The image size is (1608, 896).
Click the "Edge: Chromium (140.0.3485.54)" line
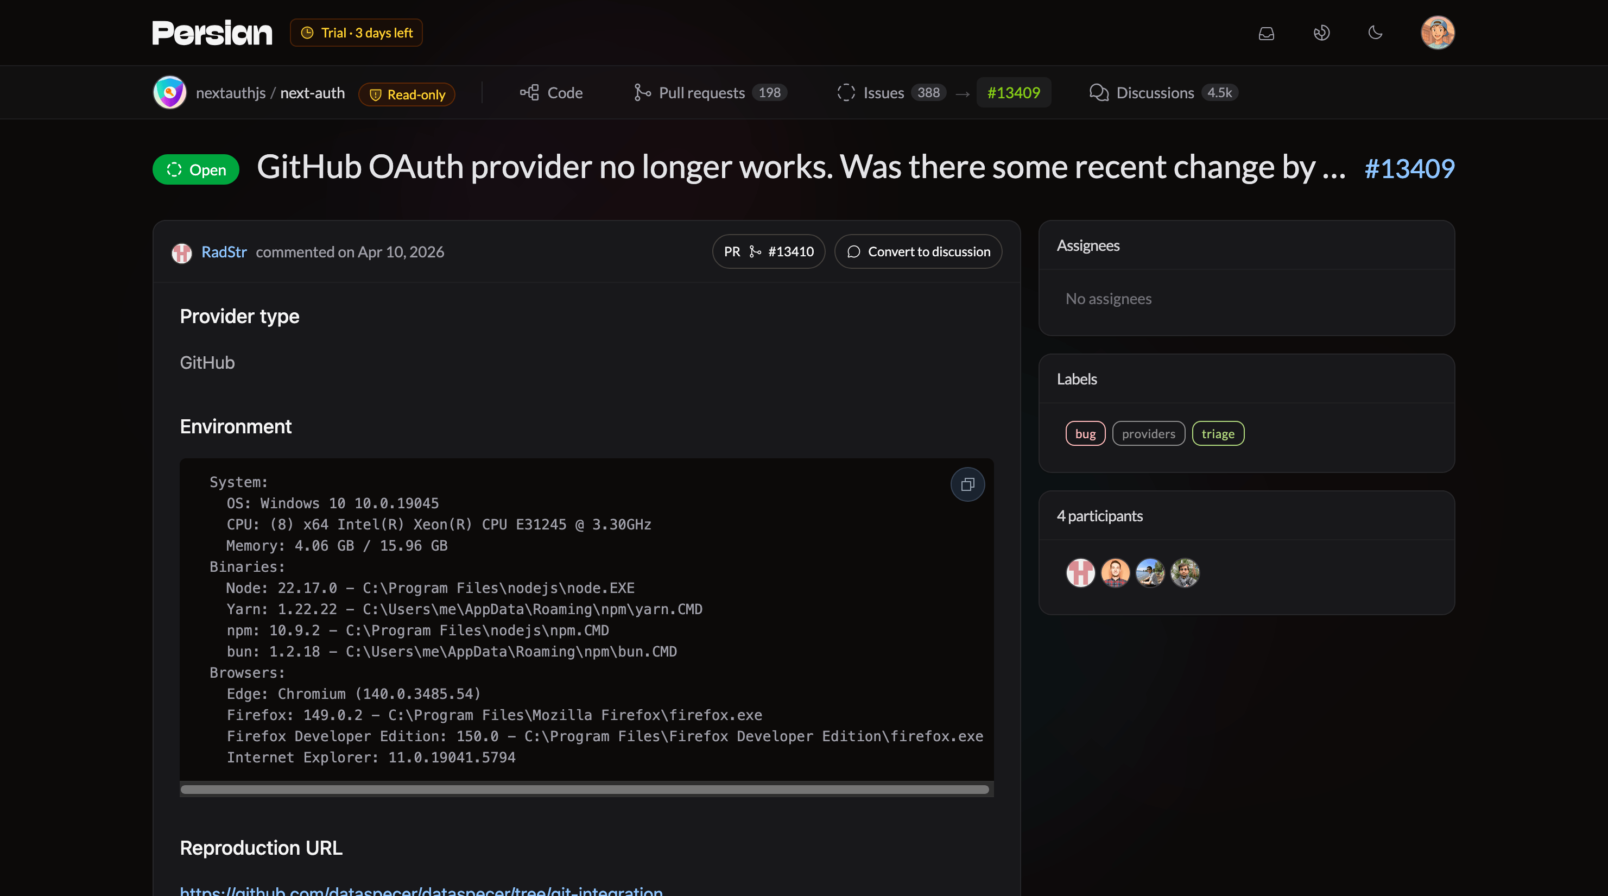pyautogui.click(x=354, y=693)
